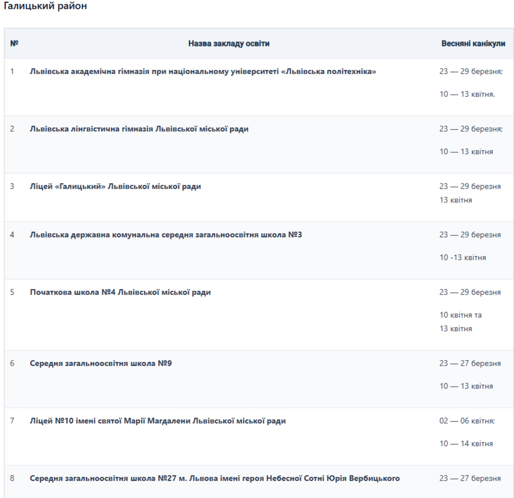Select Початкова школа №4 entry
514x498 pixels.
tap(120, 292)
